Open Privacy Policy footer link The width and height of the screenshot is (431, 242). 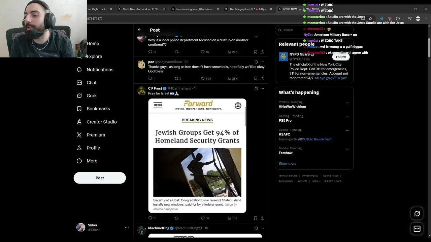tap(310, 176)
